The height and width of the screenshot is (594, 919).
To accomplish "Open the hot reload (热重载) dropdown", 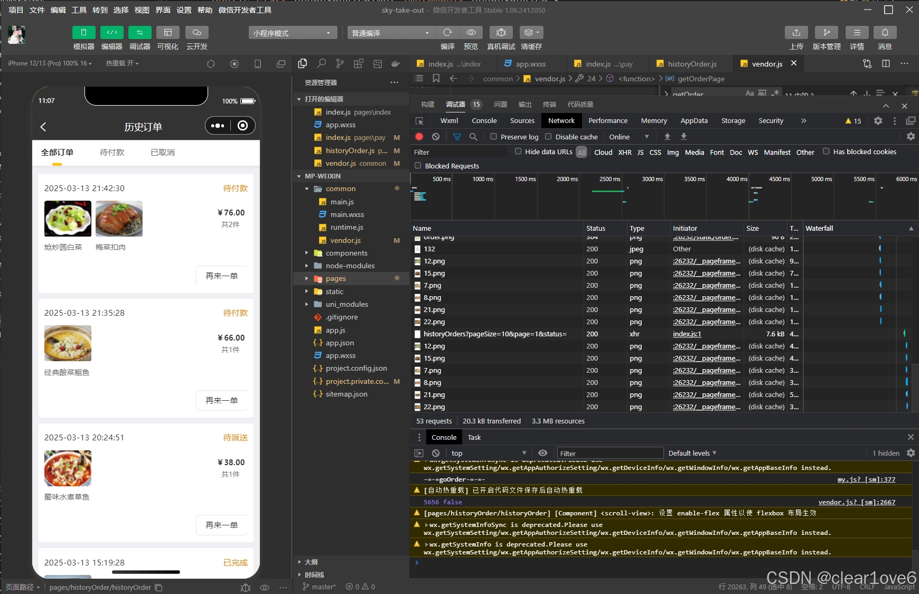I will (x=122, y=63).
